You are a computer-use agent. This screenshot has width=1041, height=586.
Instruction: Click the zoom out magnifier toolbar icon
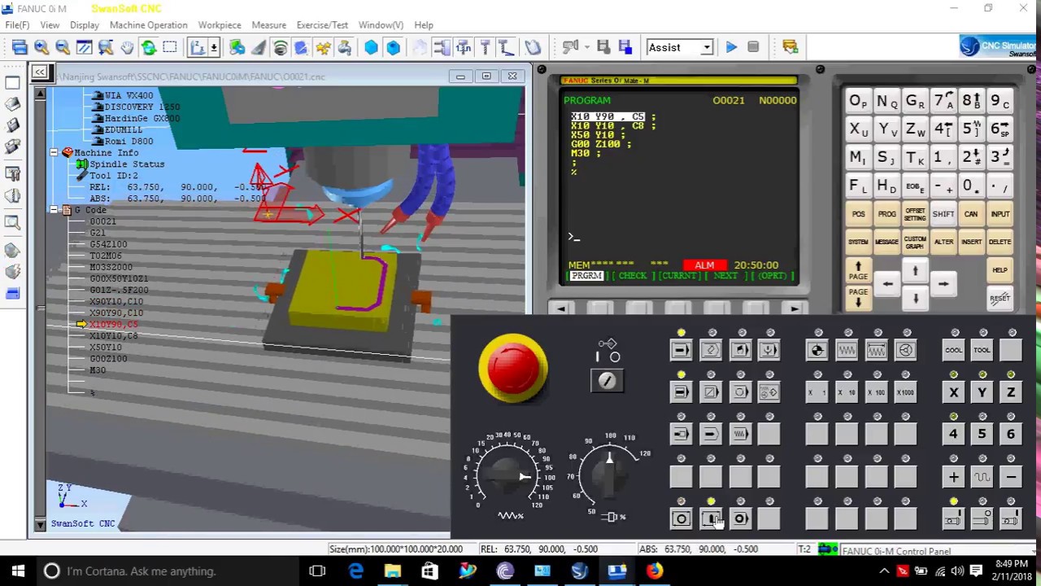(63, 47)
